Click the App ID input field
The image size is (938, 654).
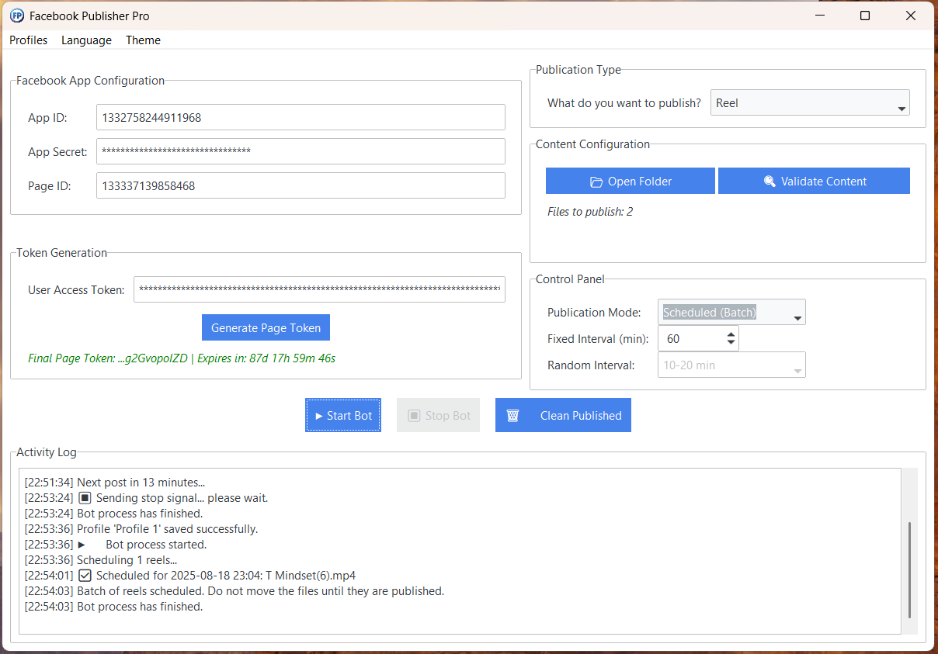coord(301,118)
